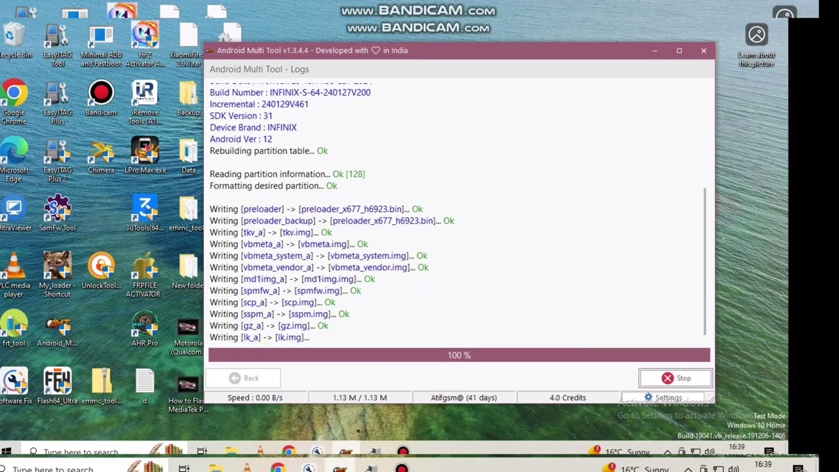Screen dimensions: 839x472
Task: Select the XiaomiFire rar file icon
Action: pos(188,46)
